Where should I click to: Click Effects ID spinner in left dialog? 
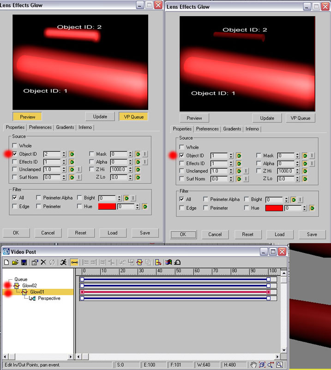(64, 162)
